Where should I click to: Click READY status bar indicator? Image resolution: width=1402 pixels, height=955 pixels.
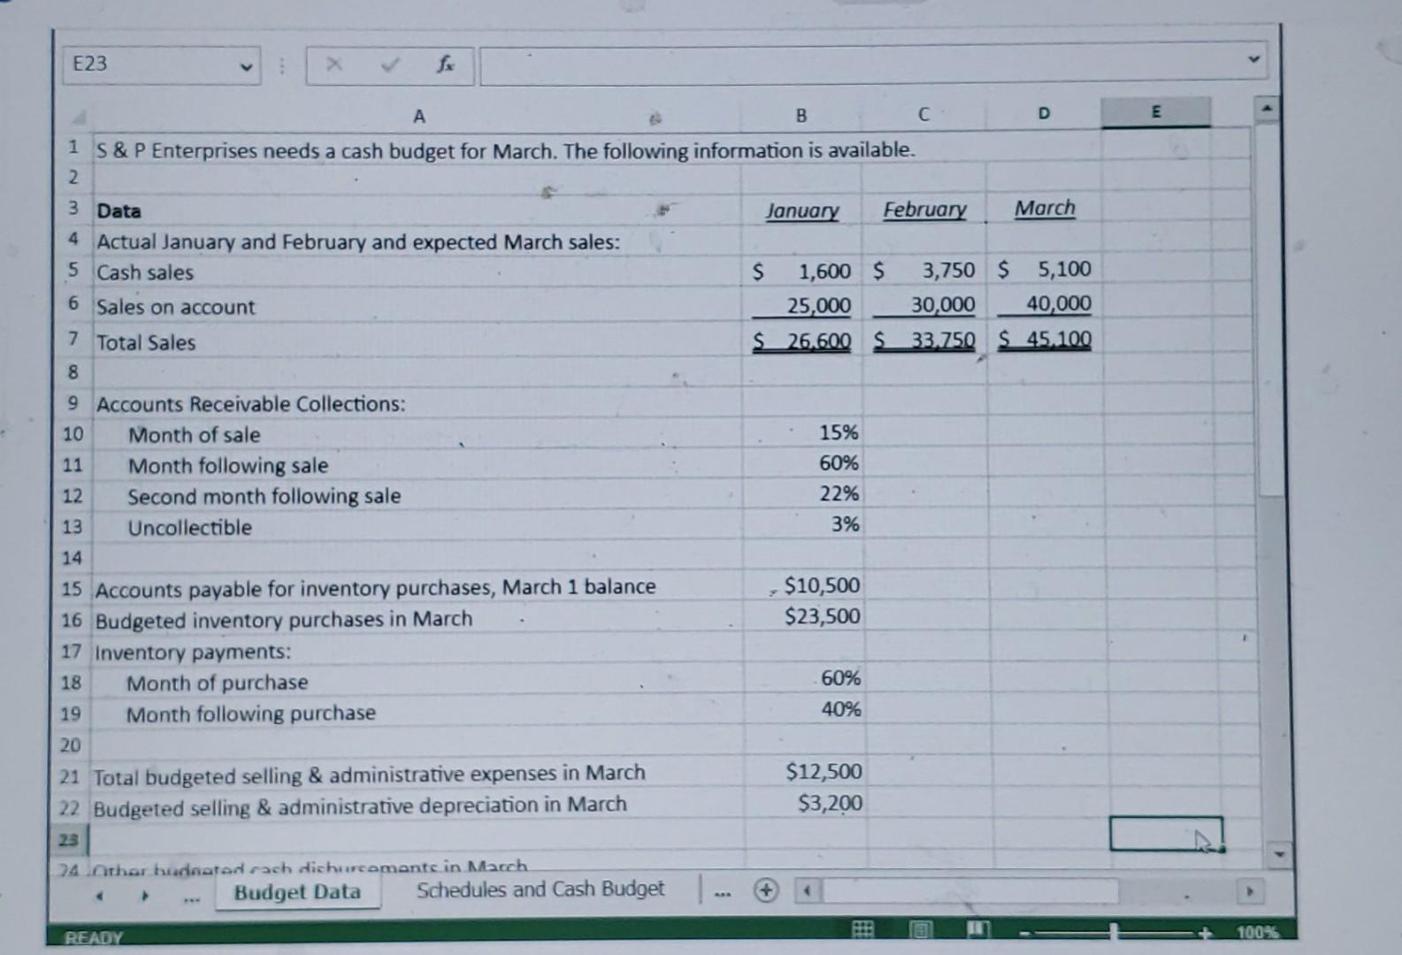(94, 938)
